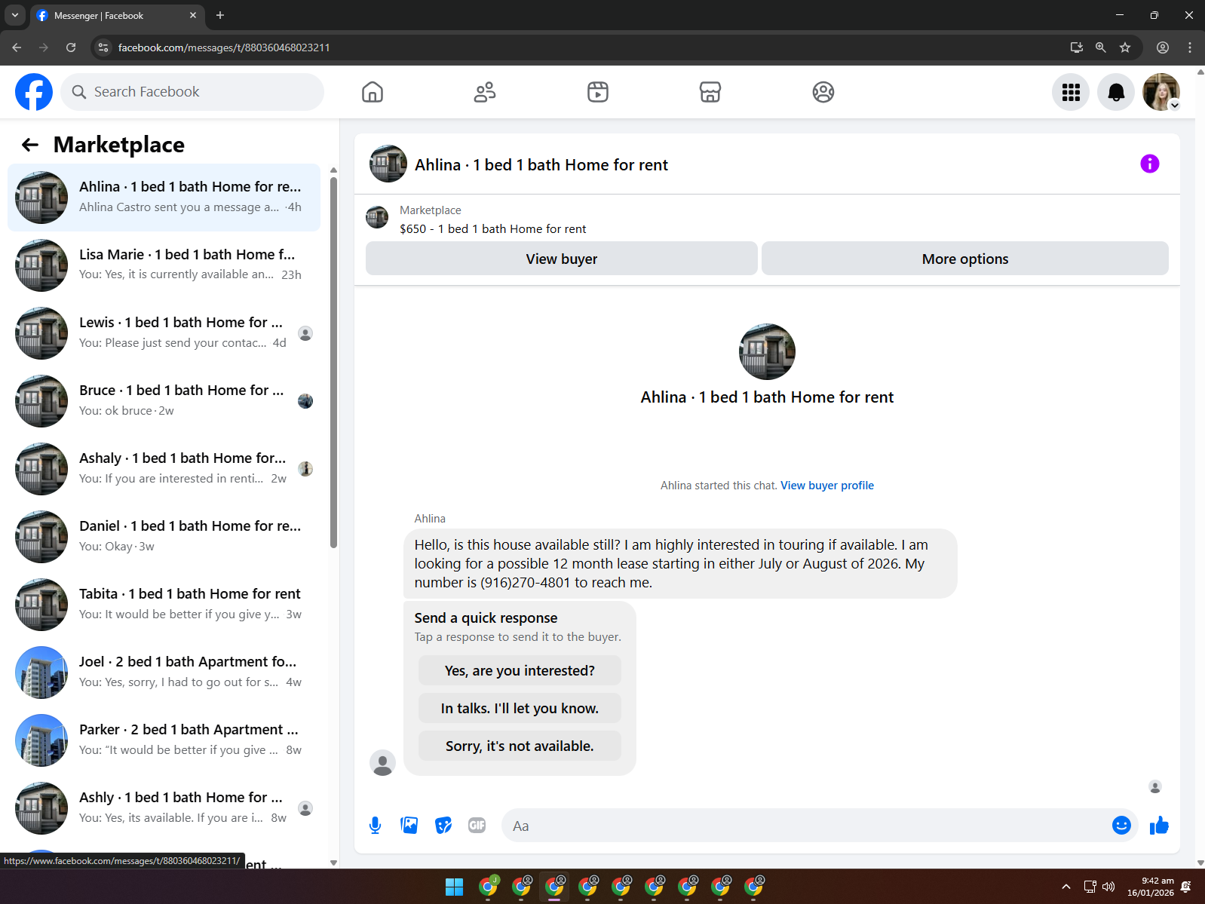Open the Chrome three-dot menu
Image resolution: width=1205 pixels, height=904 pixels.
[x=1190, y=47]
